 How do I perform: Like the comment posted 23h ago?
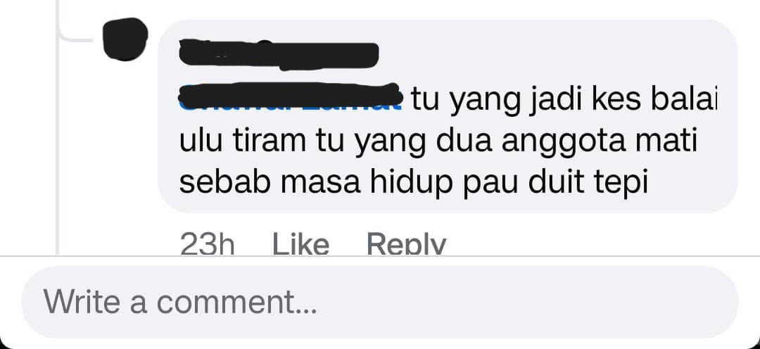pyautogui.click(x=300, y=243)
